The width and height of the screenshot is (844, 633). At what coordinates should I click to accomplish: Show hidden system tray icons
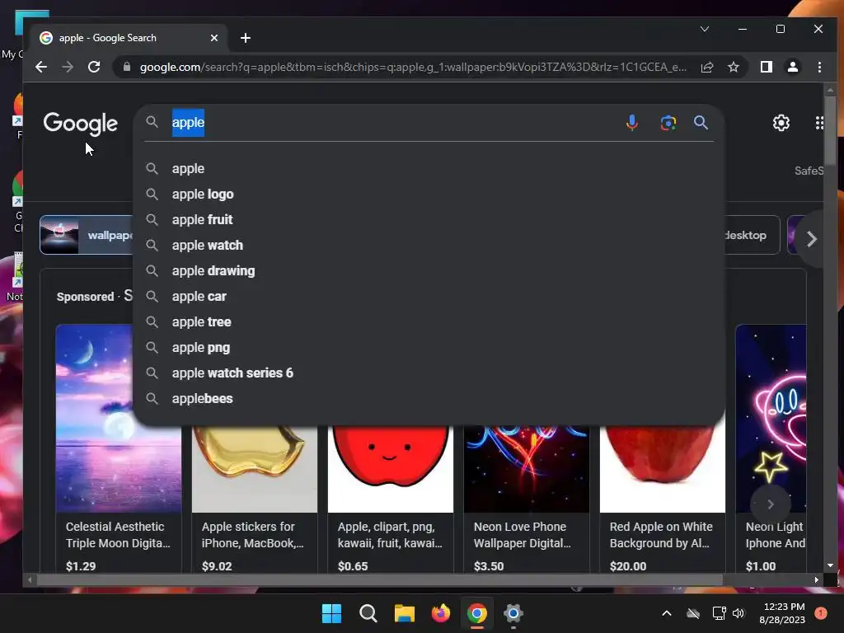[x=666, y=613]
